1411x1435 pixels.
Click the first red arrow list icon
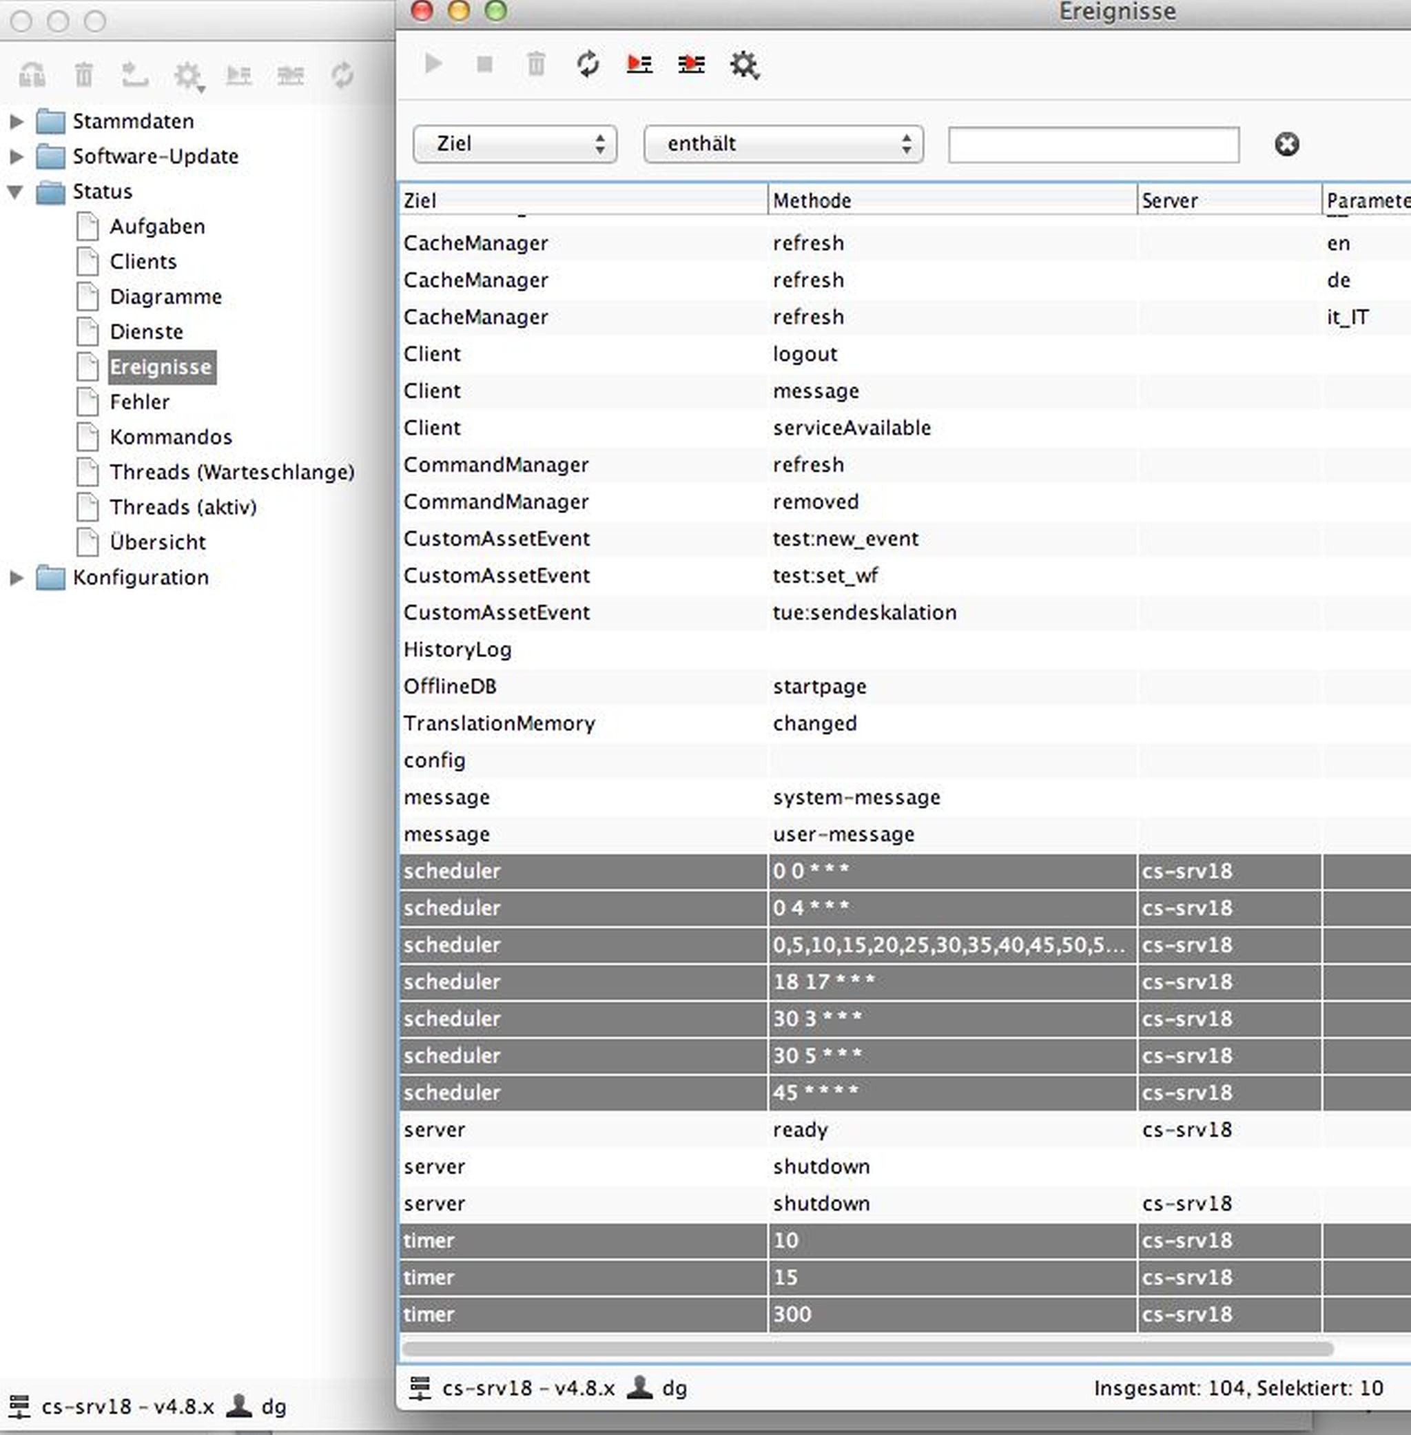click(x=639, y=63)
